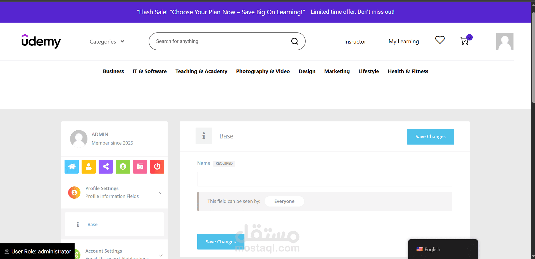Click the purple share icon
This screenshot has height=259, width=535.
[x=106, y=167]
